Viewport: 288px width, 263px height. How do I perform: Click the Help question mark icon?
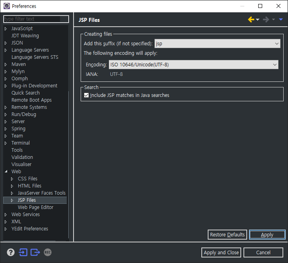coord(11,252)
